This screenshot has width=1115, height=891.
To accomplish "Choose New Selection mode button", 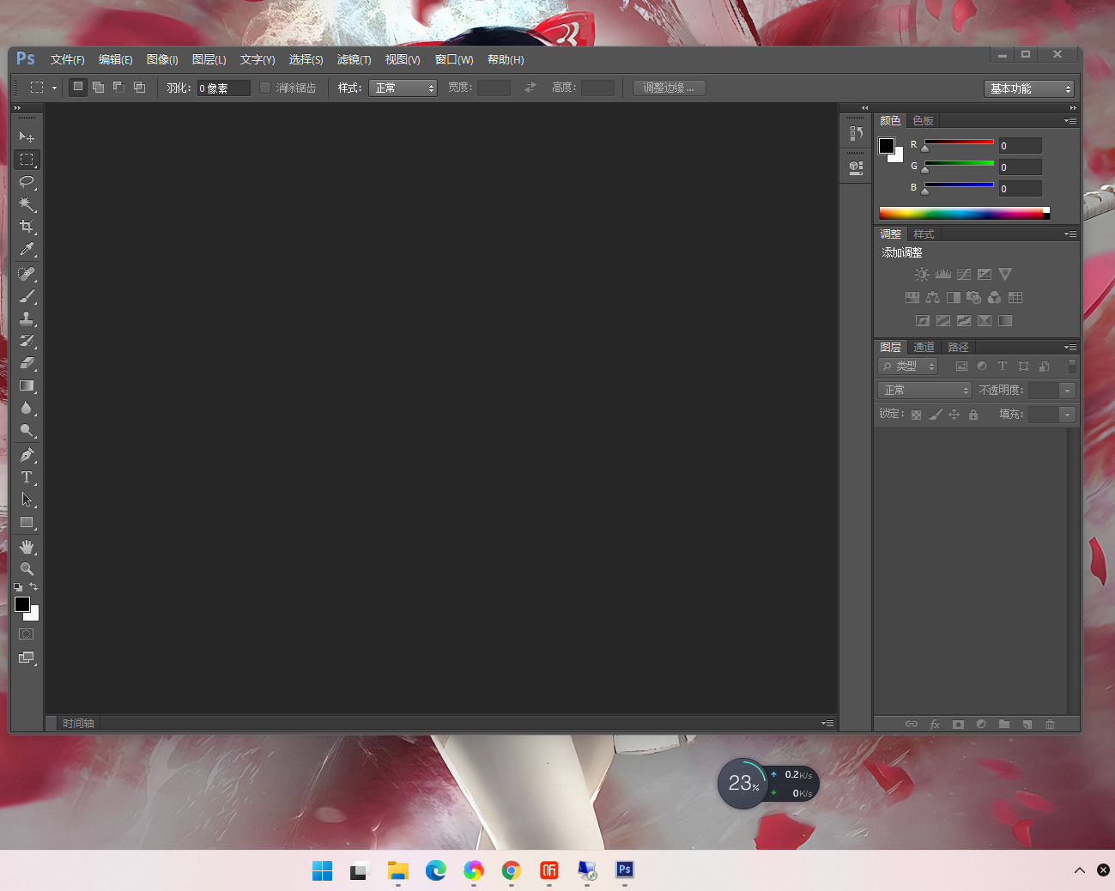I will point(78,87).
